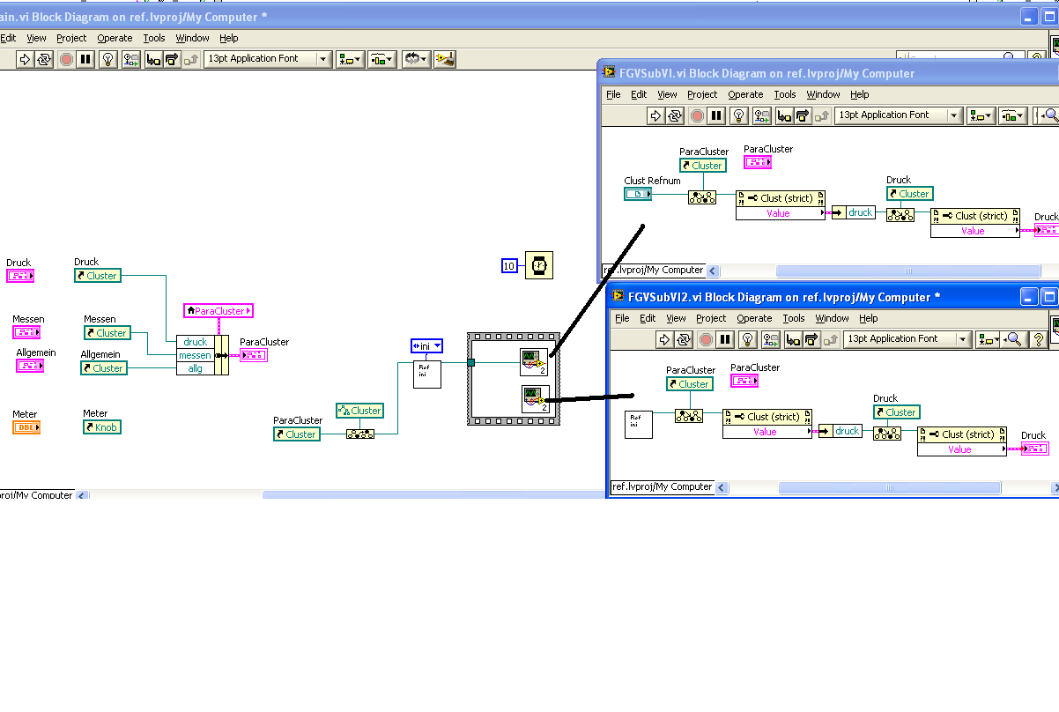Click Abort Execution in FGVSubVI2.vi toolbar

point(705,339)
